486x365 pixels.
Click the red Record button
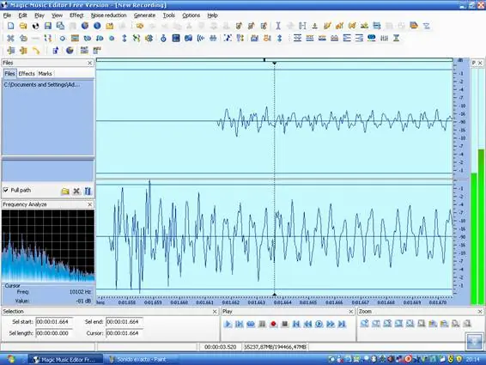tap(273, 324)
